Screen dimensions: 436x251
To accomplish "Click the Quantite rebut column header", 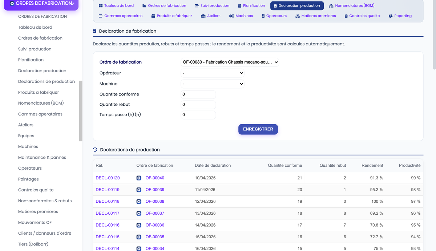I will [333, 166].
